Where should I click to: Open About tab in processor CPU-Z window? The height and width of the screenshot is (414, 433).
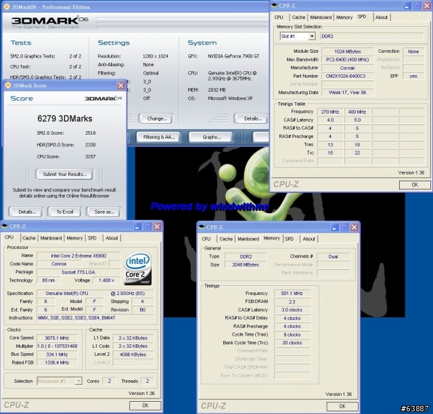(x=112, y=238)
